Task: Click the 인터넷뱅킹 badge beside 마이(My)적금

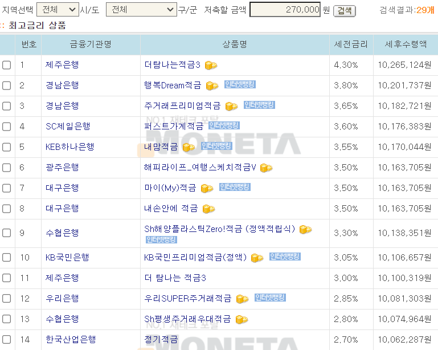Action: coord(235,187)
